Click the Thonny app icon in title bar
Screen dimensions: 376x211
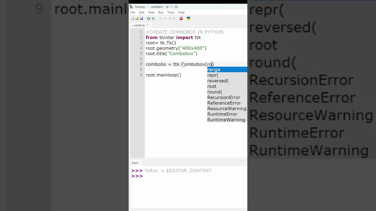pos(131,7)
